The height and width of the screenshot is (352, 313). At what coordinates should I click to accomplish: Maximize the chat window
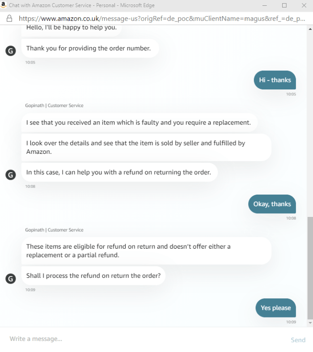[x=284, y=5]
